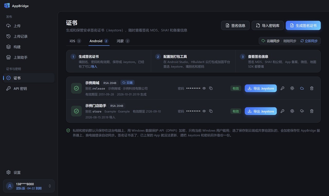Export .keystore for 示例商城
Viewport: 329px width, 196px height.
tap(261, 88)
